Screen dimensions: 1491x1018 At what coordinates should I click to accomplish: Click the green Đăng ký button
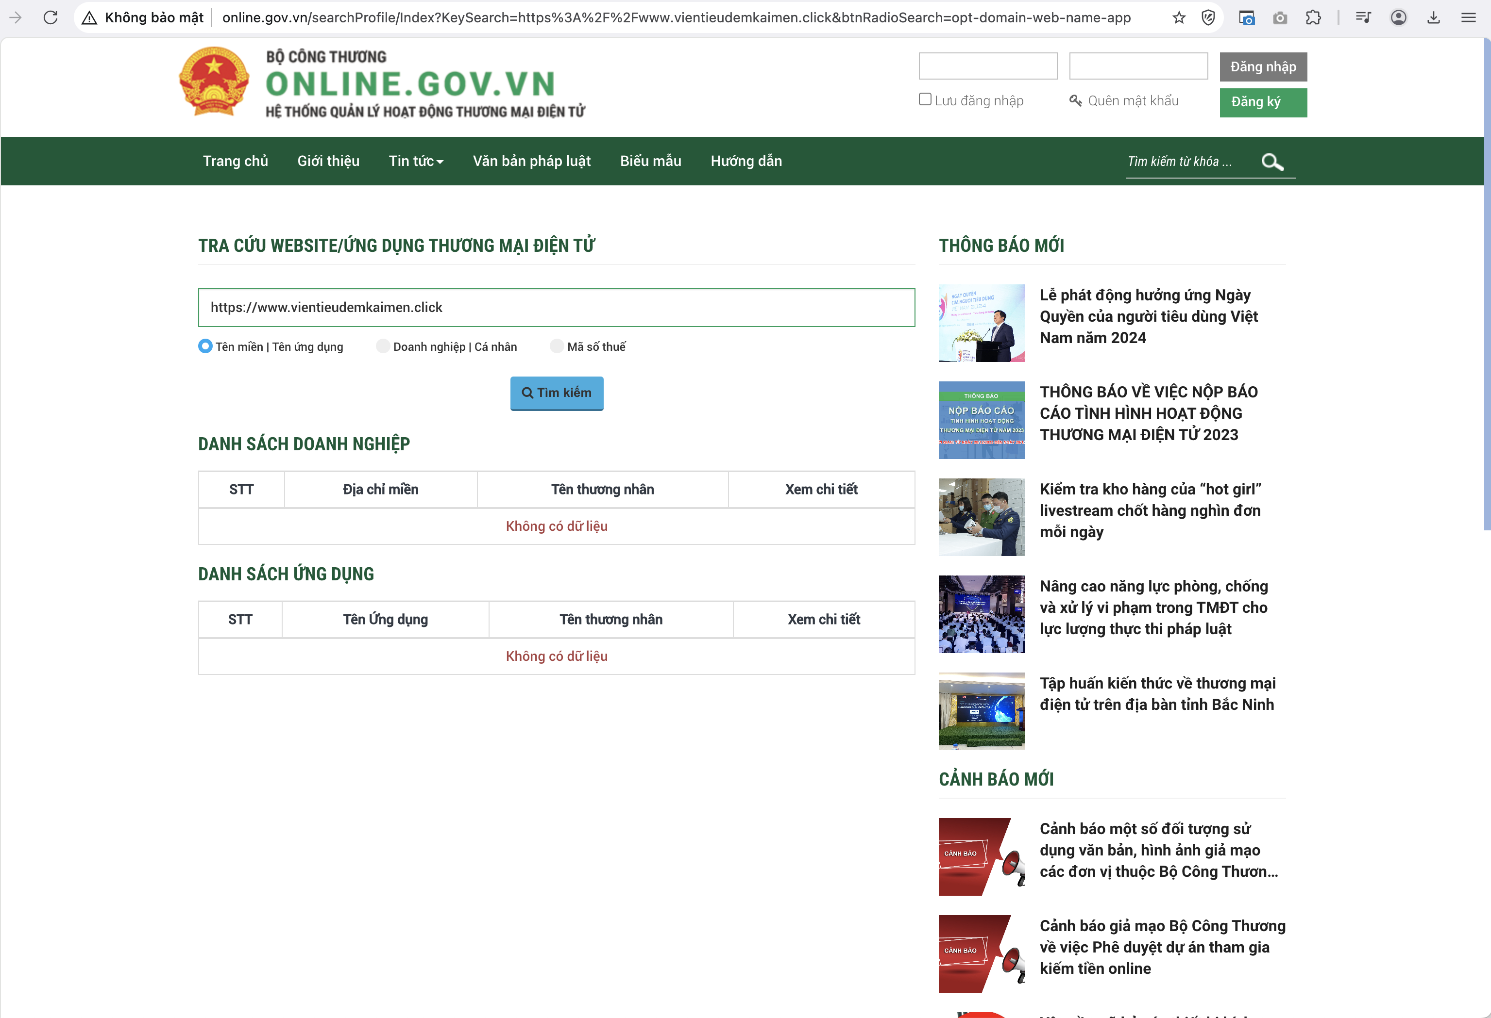(1263, 102)
